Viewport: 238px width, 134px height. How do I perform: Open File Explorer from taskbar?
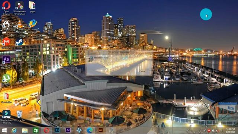[x=25, y=130]
